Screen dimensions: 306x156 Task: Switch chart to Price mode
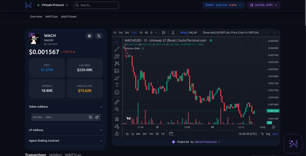[x=184, y=33]
